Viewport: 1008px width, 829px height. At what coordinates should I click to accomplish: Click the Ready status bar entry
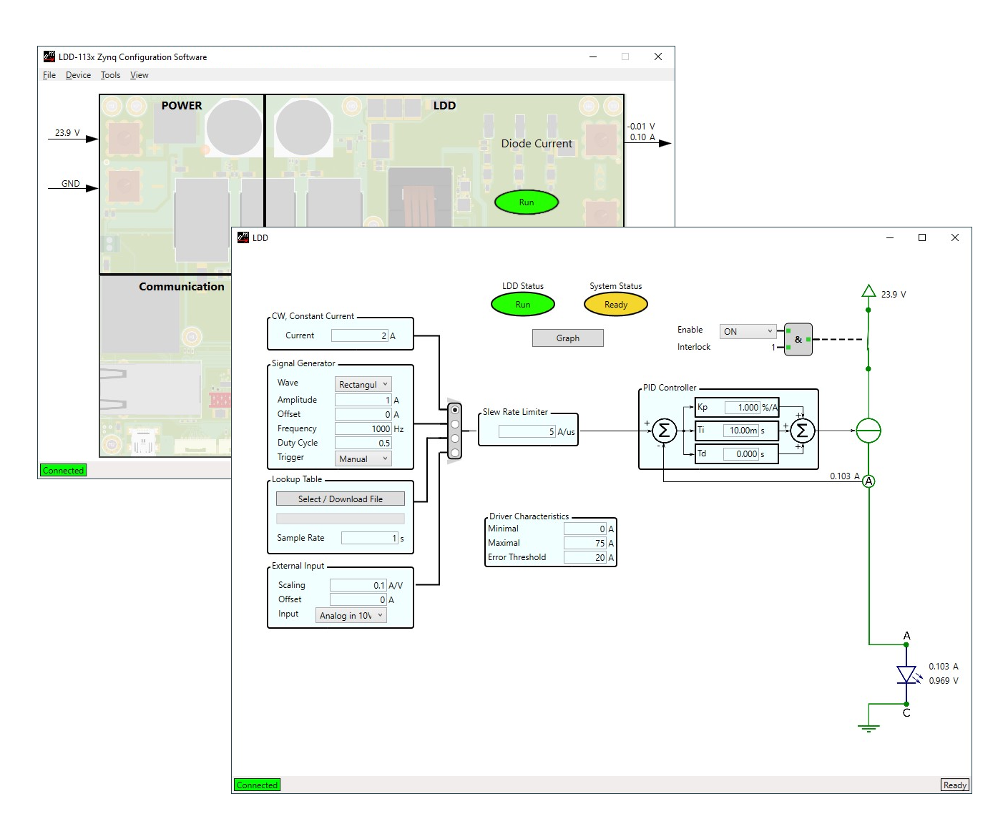[x=955, y=785]
